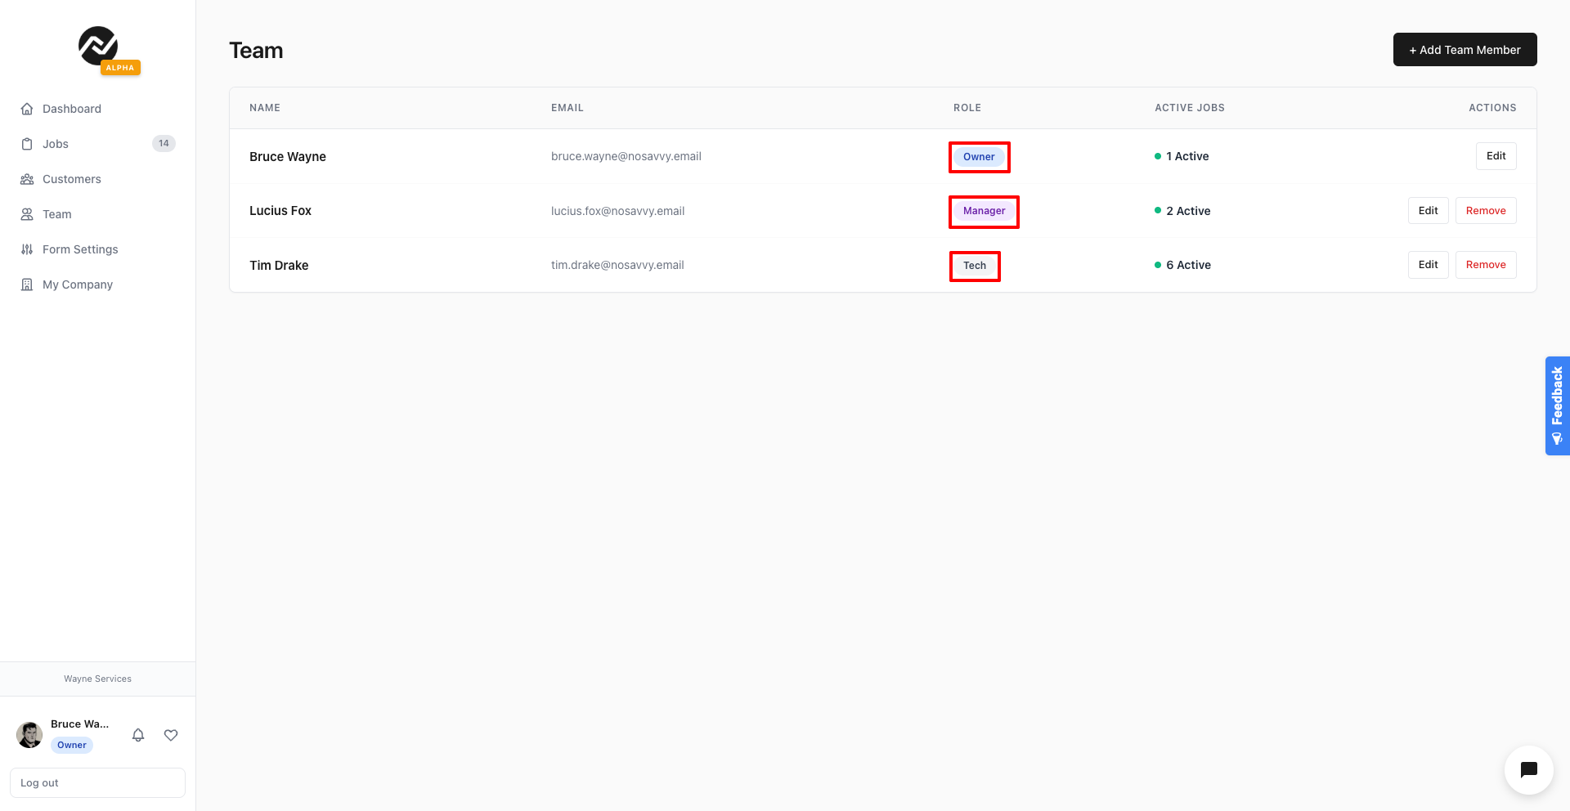Click the My Company building icon
This screenshot has height=811, width=1570.
[27, 285]
